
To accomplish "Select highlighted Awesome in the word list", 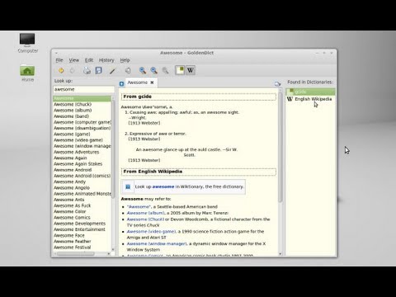I will (82, 98).
